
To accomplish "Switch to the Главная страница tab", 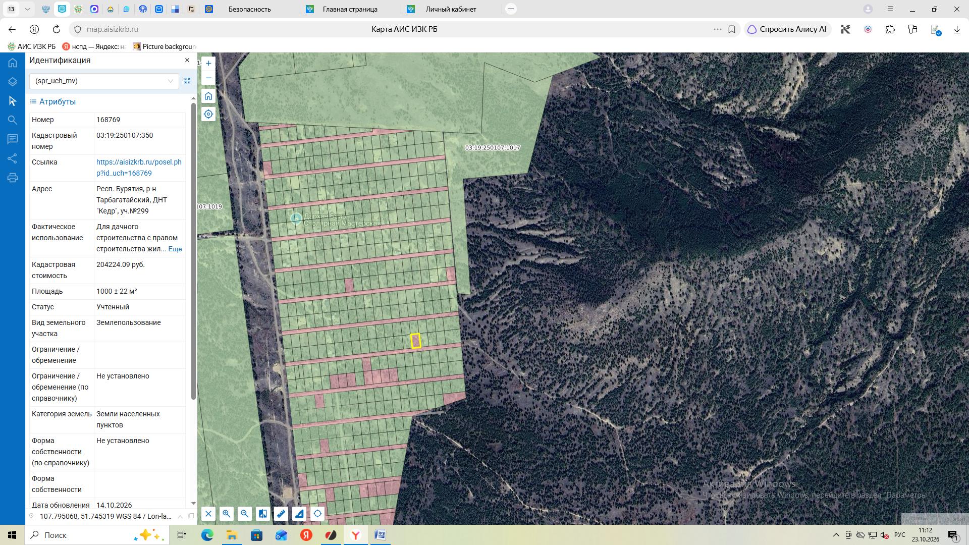I will [x=350, y=9].
